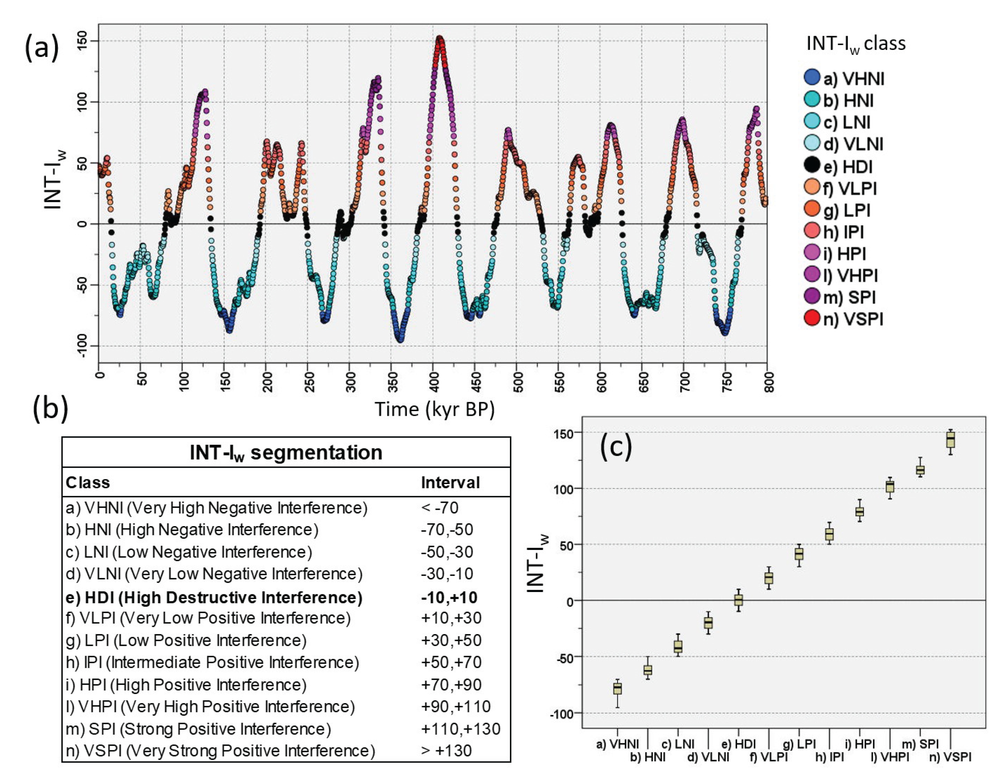The width and height of the screenshot is (1002, 774).
Task: Click the VLNI legend label text
Action: click(x=853, y=144)
